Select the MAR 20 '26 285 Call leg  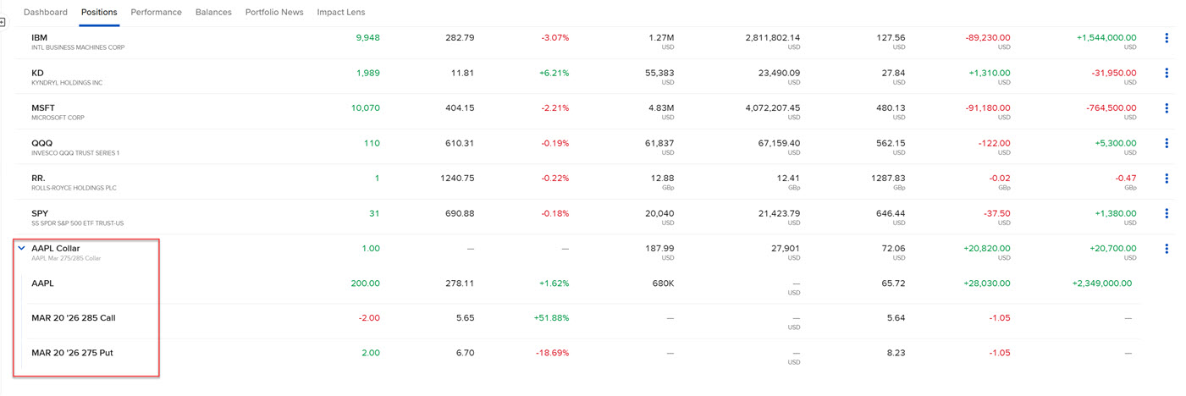point(73,318)
